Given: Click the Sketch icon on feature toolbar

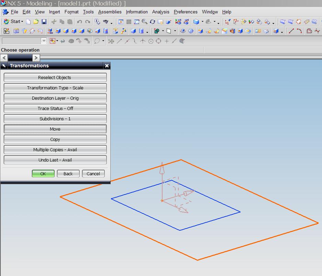Looking at the screenshot, I should 7,31.
